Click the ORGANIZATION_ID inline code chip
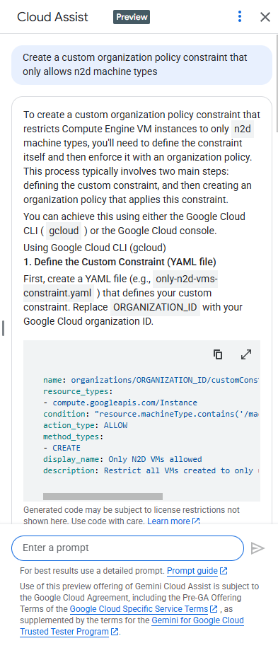This screenshot has width=278, height=648. tap(156, 308)
